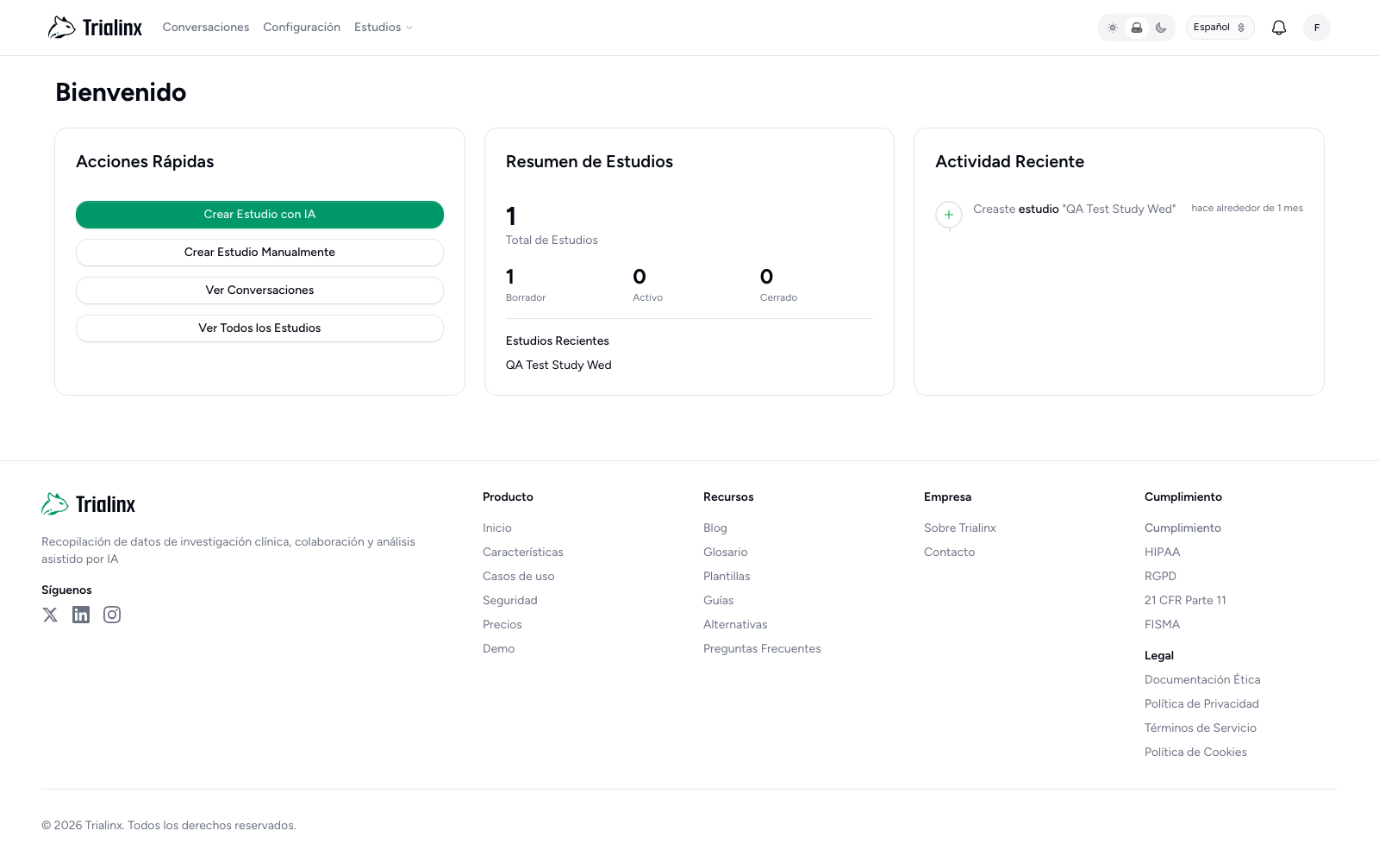Image resolution: width=1379 pixels, height=862 pixels.
Task: Open Política de Privacidad link
Action: pyautogui.click(x=1201, y=704)
